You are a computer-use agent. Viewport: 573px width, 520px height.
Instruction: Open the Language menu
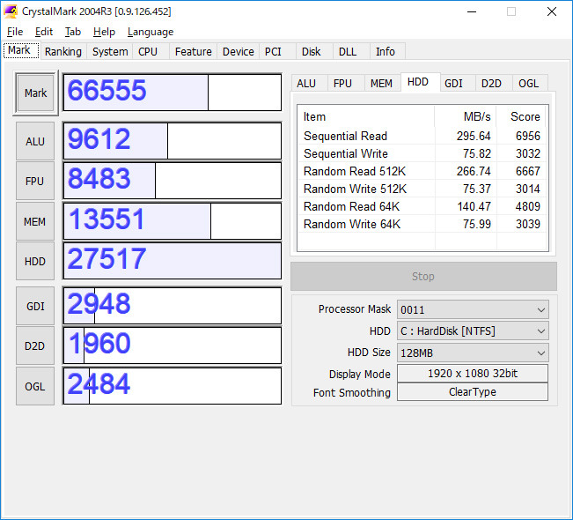point(151,32)
